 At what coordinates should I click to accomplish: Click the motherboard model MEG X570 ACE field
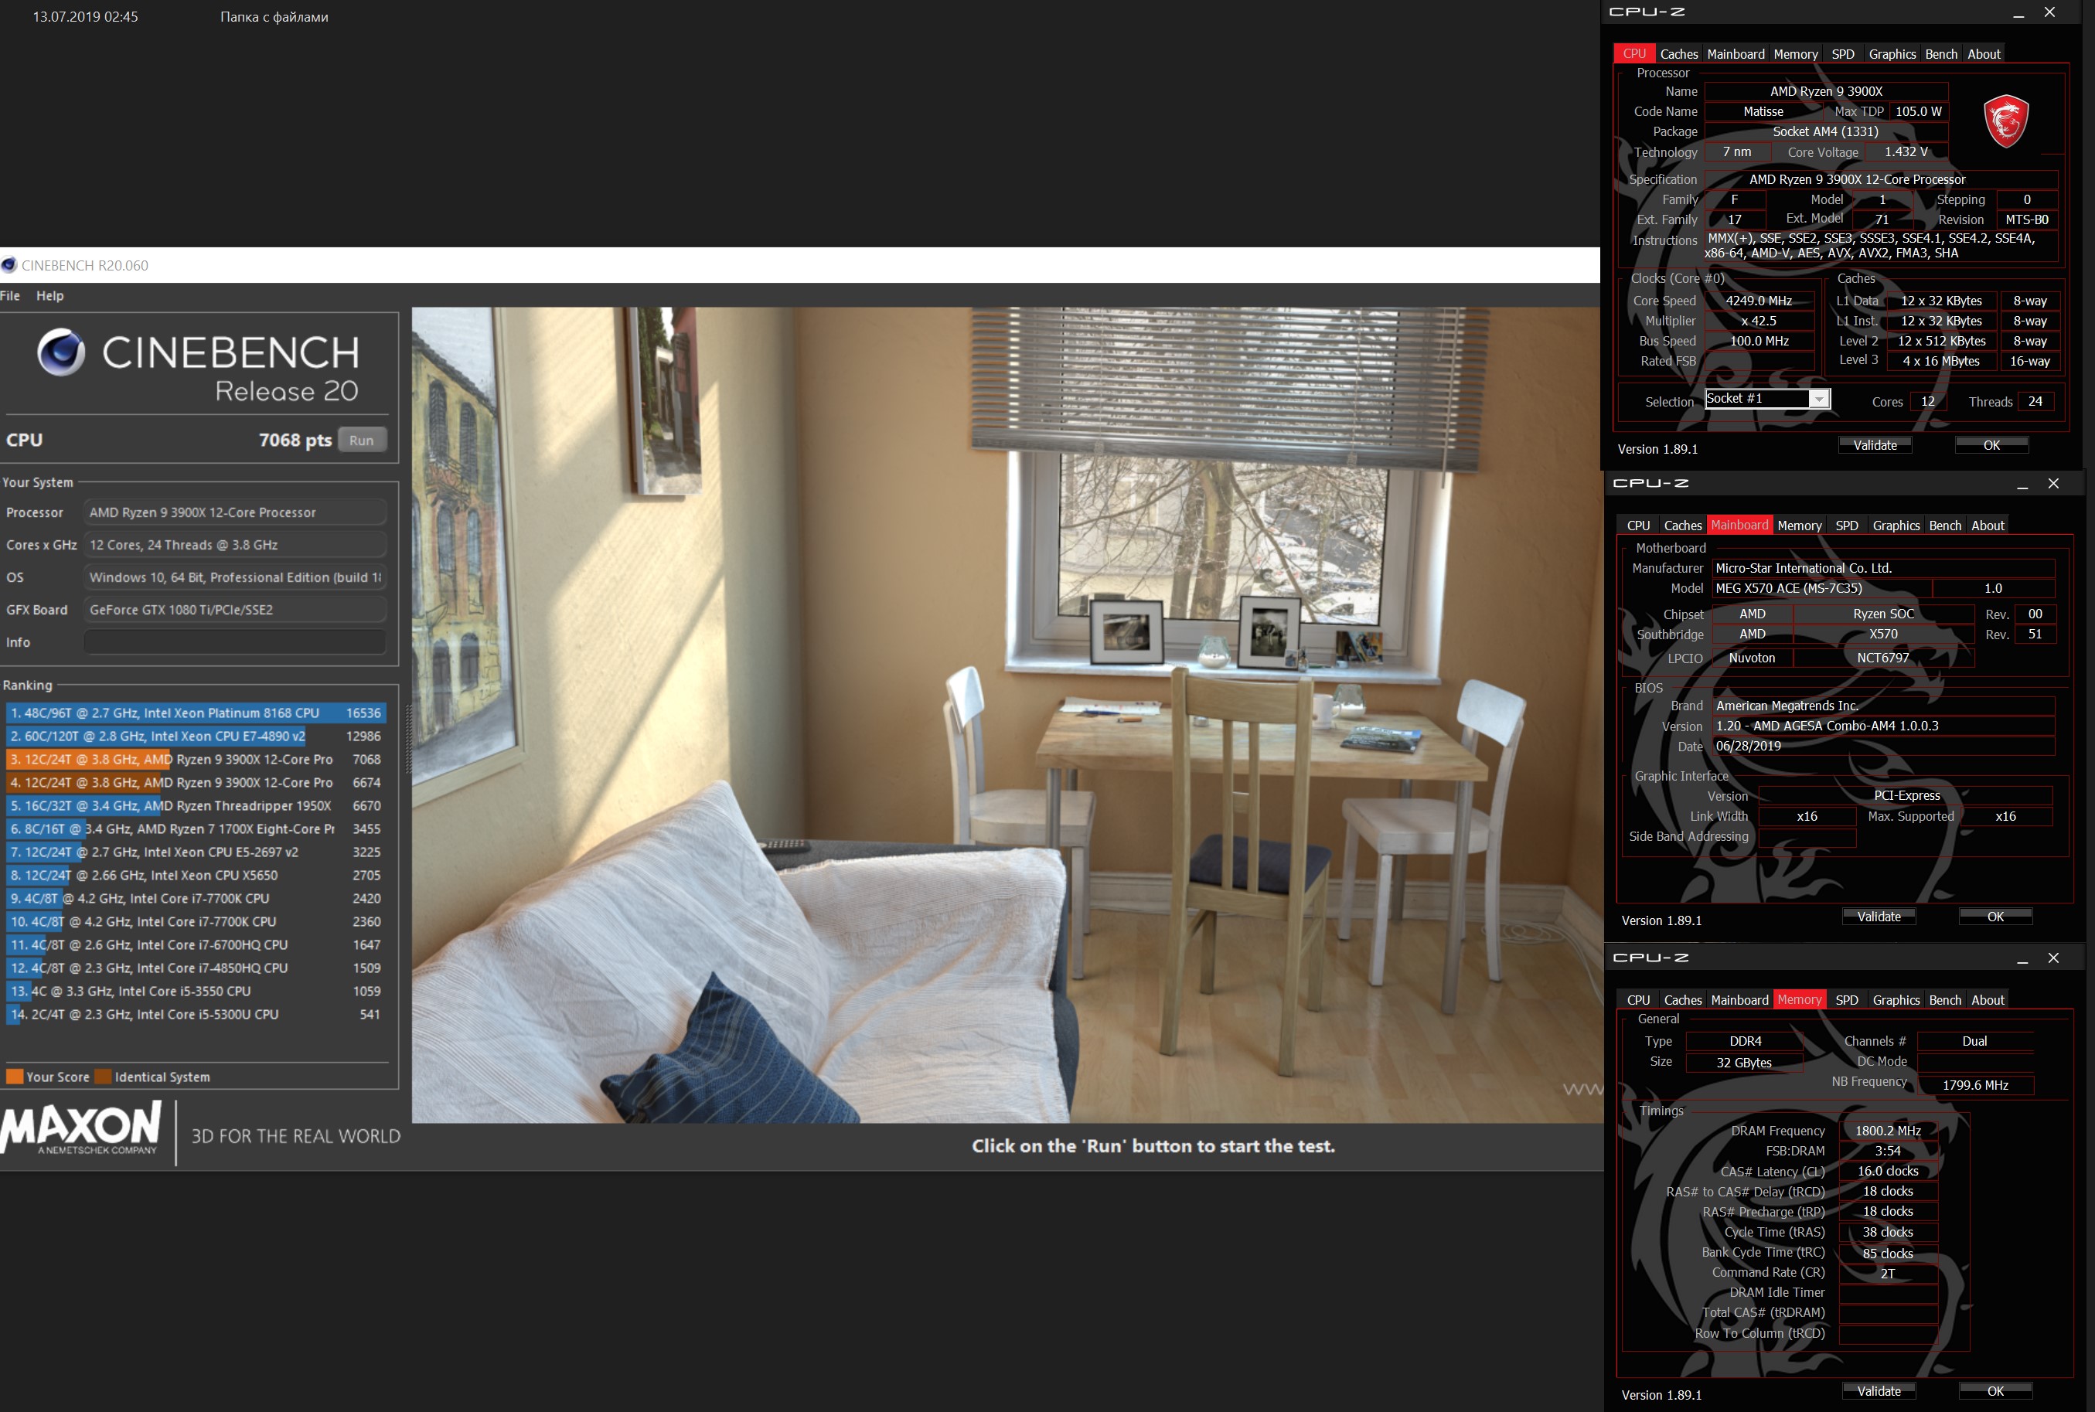(1821, 588)
